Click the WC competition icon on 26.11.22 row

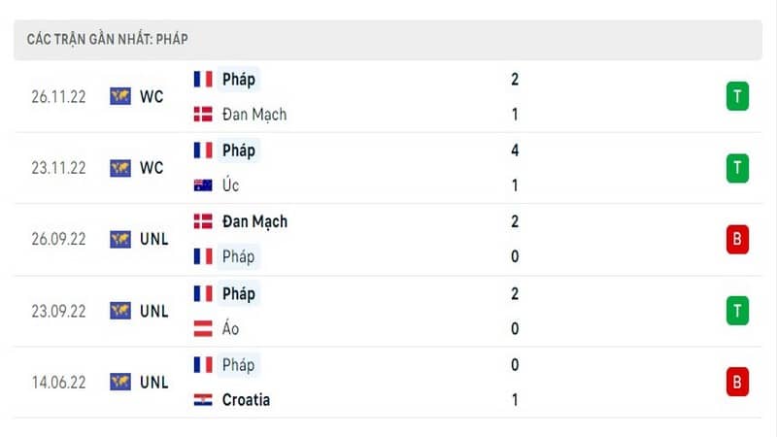click(x=120, y=96)
